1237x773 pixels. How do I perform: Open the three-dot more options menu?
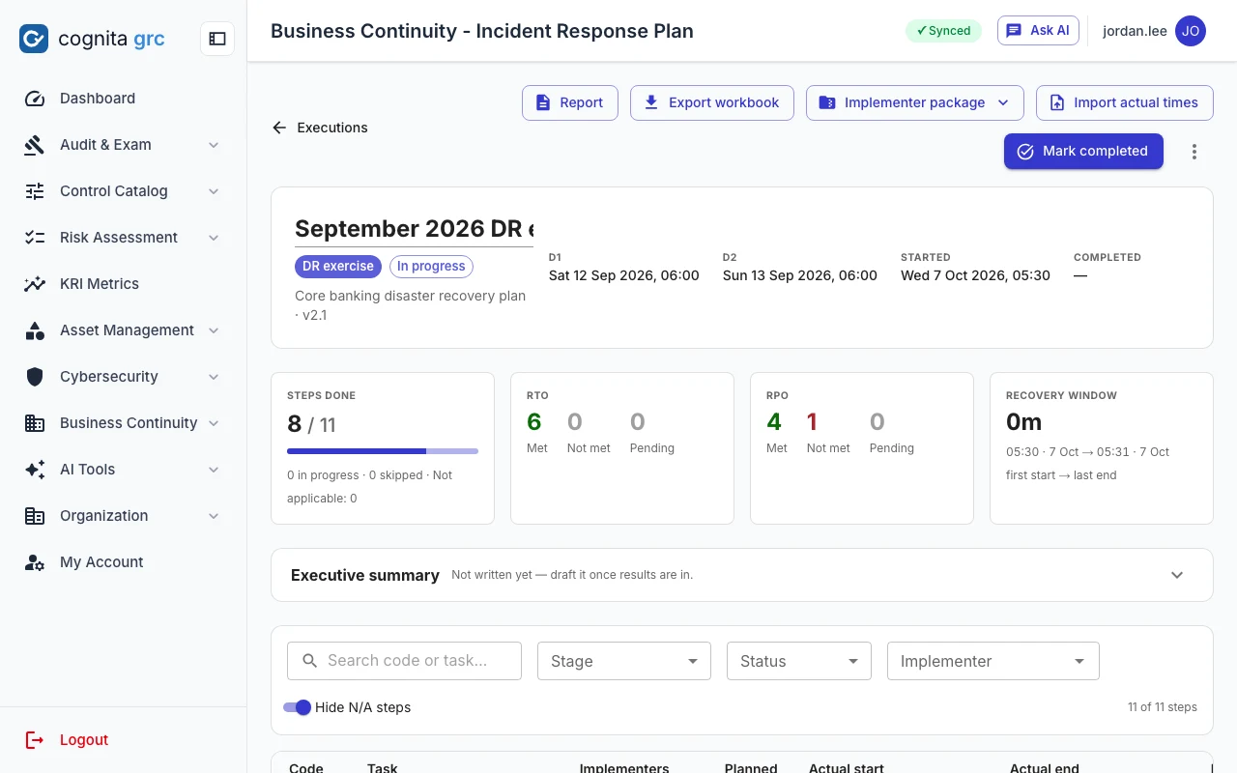click(1194, 152)
